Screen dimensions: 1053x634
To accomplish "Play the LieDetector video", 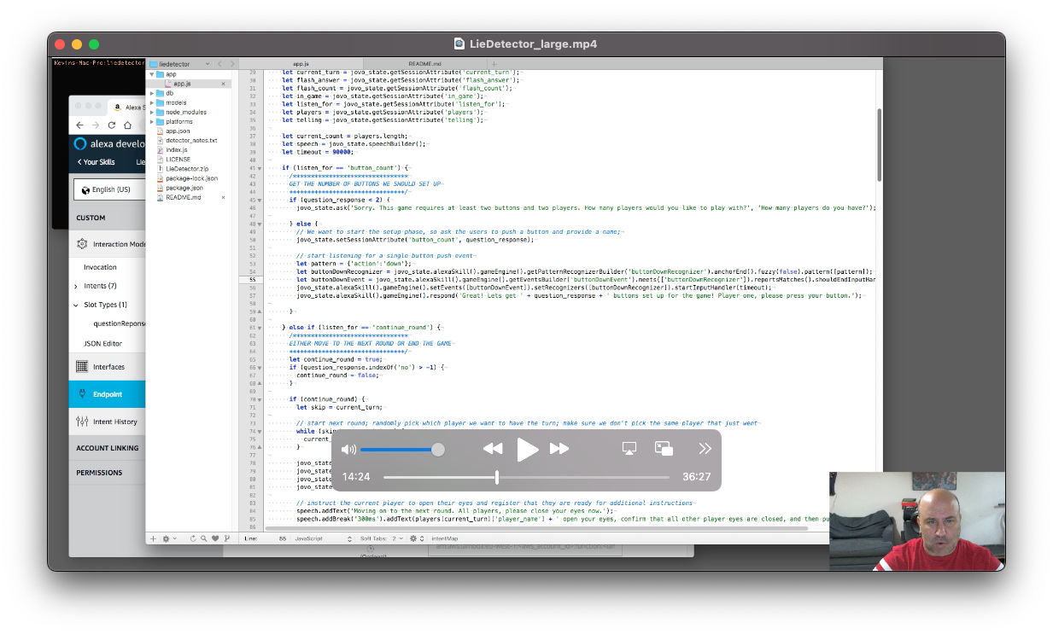I will coord(527,450).
